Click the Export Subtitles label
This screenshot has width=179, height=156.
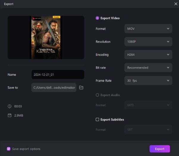[112, 120]
